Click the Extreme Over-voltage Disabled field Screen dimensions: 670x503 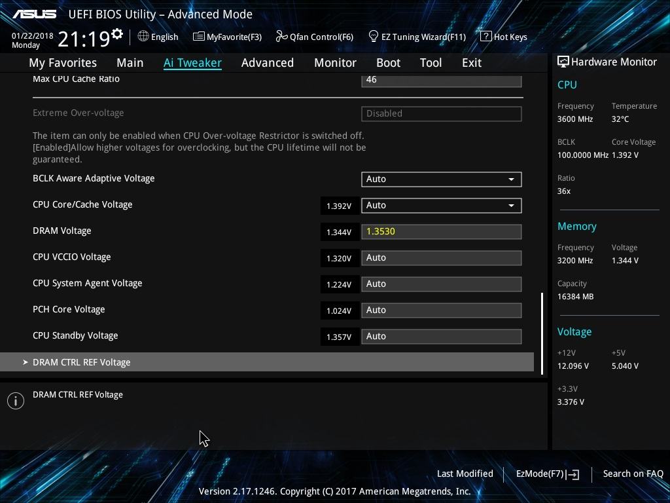[442, 114]
